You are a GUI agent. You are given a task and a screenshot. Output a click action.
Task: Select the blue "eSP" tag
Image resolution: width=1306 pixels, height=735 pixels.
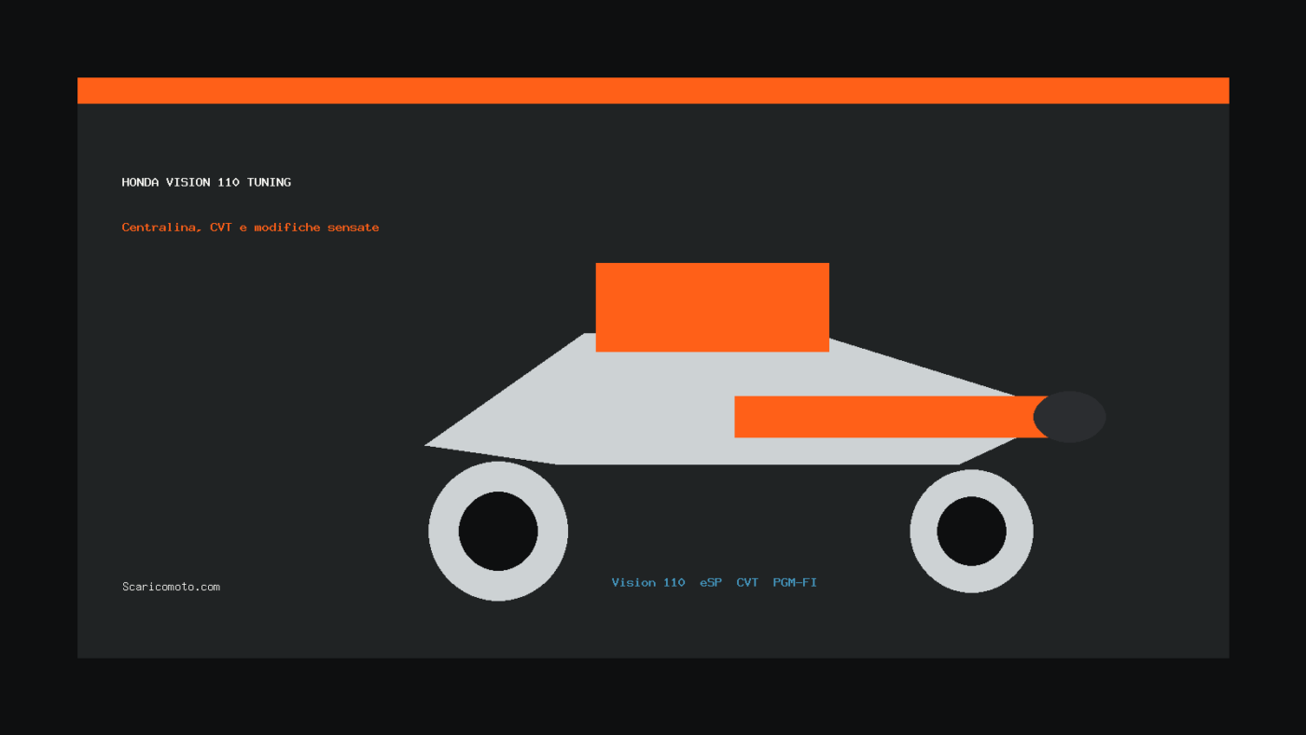pyautogui.click(x=711, y=582)
